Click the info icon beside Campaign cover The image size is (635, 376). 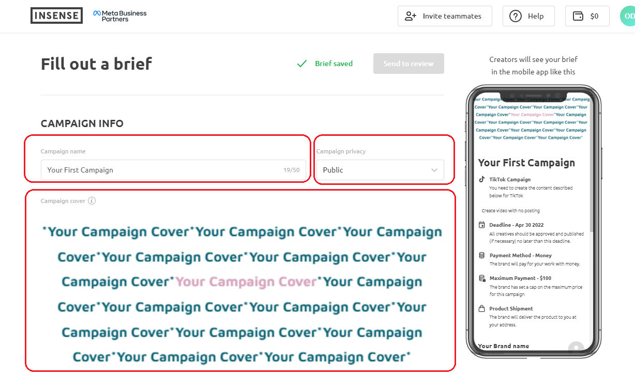[92, 201]
